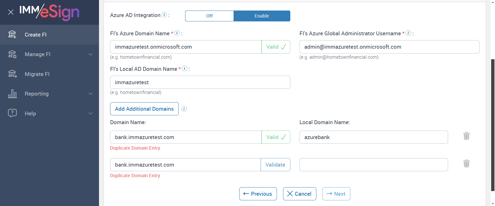495x206 pixels.
Task: Click the info icon for Local AD Domain Name
Action: (185, 68)
